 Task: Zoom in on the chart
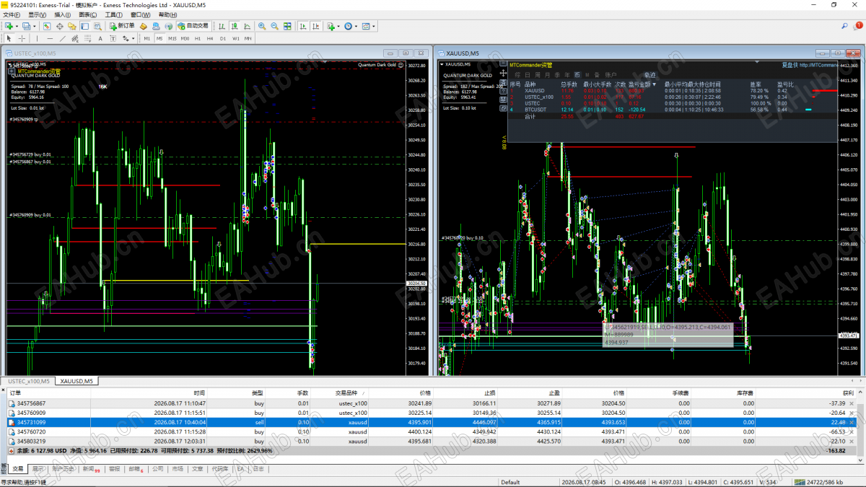[262, 26]
